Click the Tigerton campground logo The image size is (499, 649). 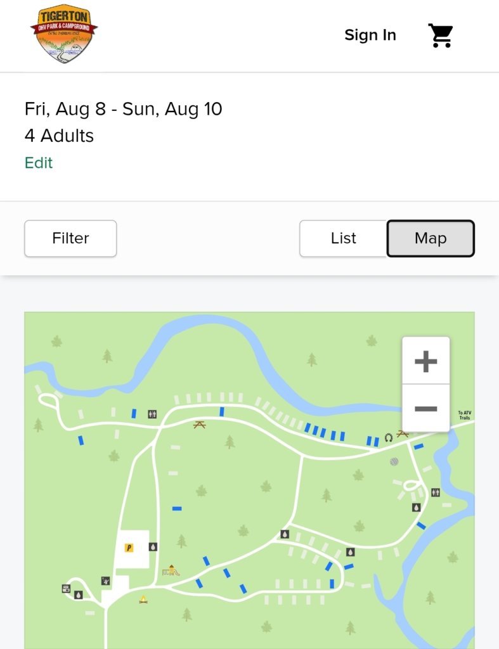pyautogui.click(x=64, y=34)
